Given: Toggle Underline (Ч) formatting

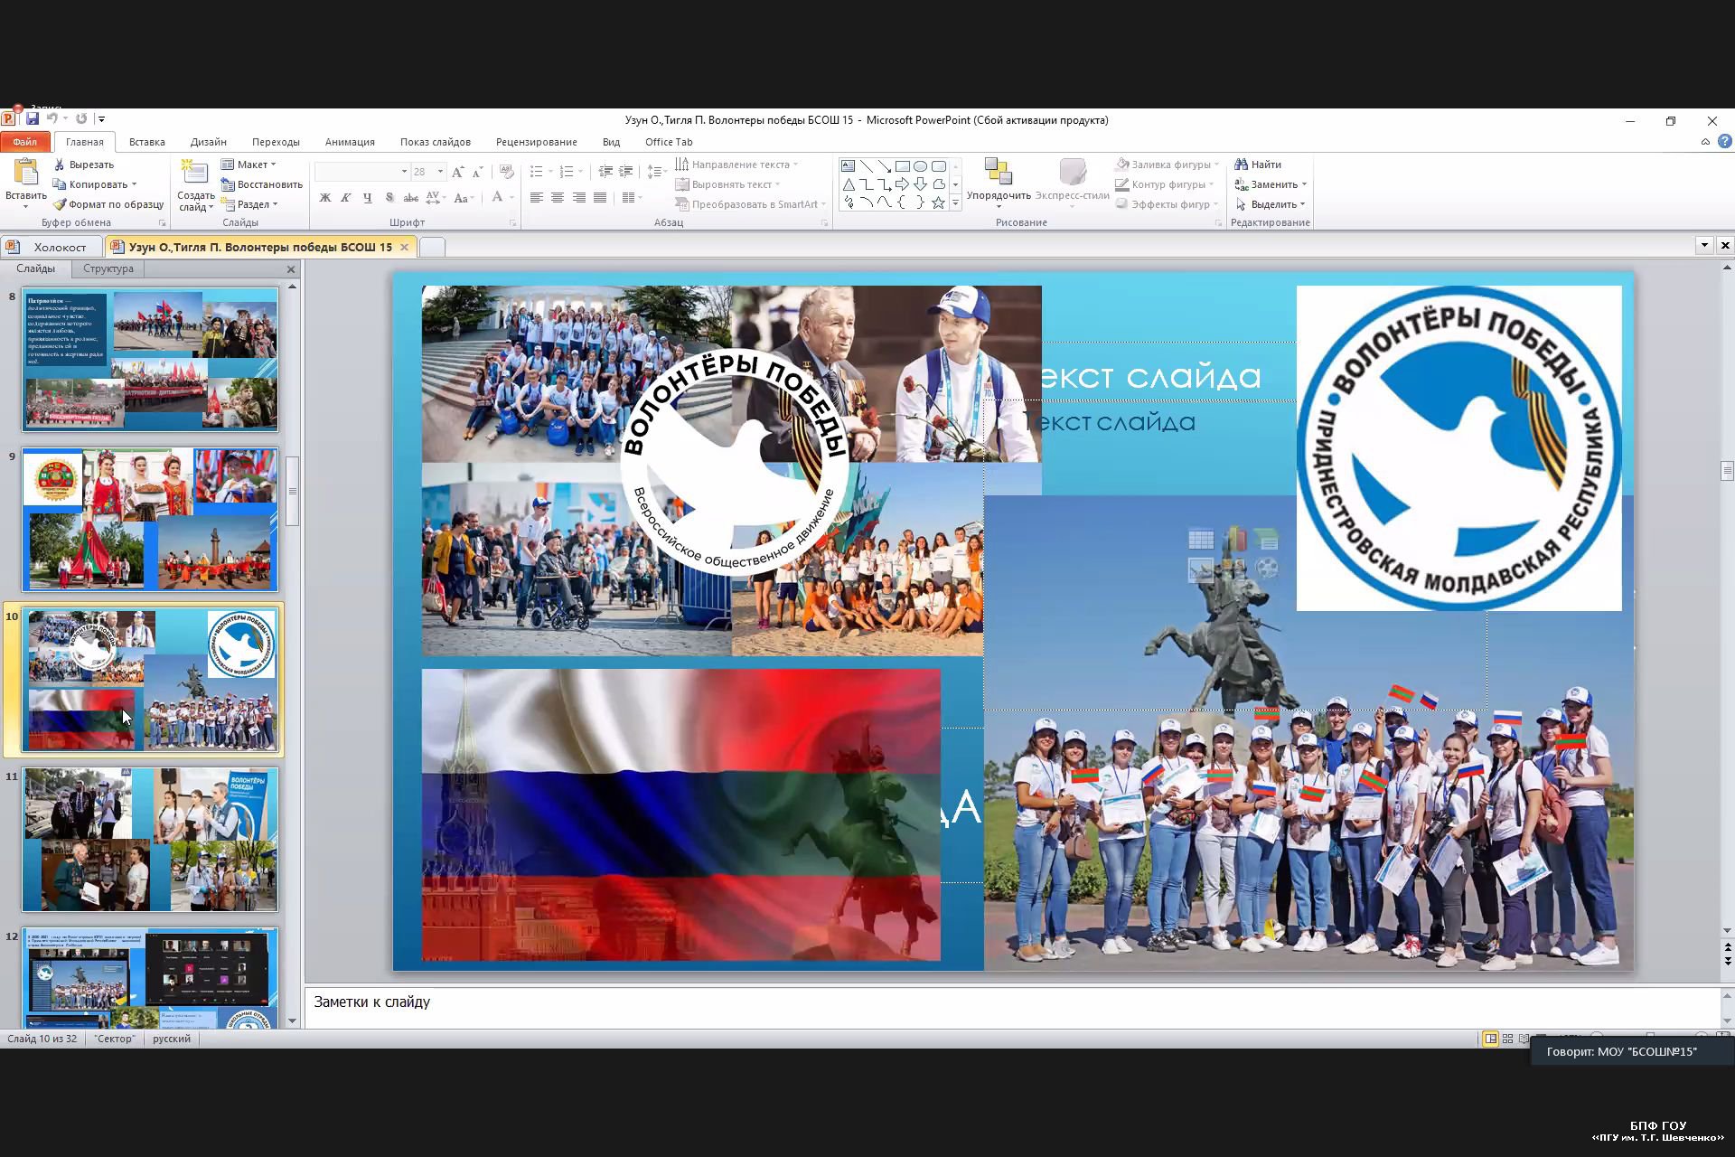Looking at the screenshot, I should tap(367, 197).
